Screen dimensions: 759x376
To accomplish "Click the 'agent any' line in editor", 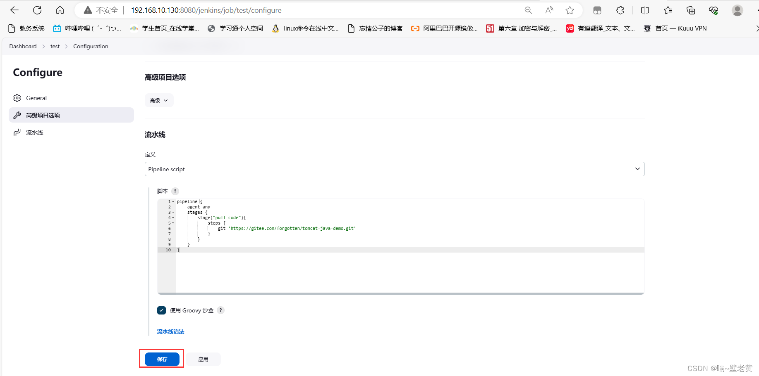I will tap(199, 207).
